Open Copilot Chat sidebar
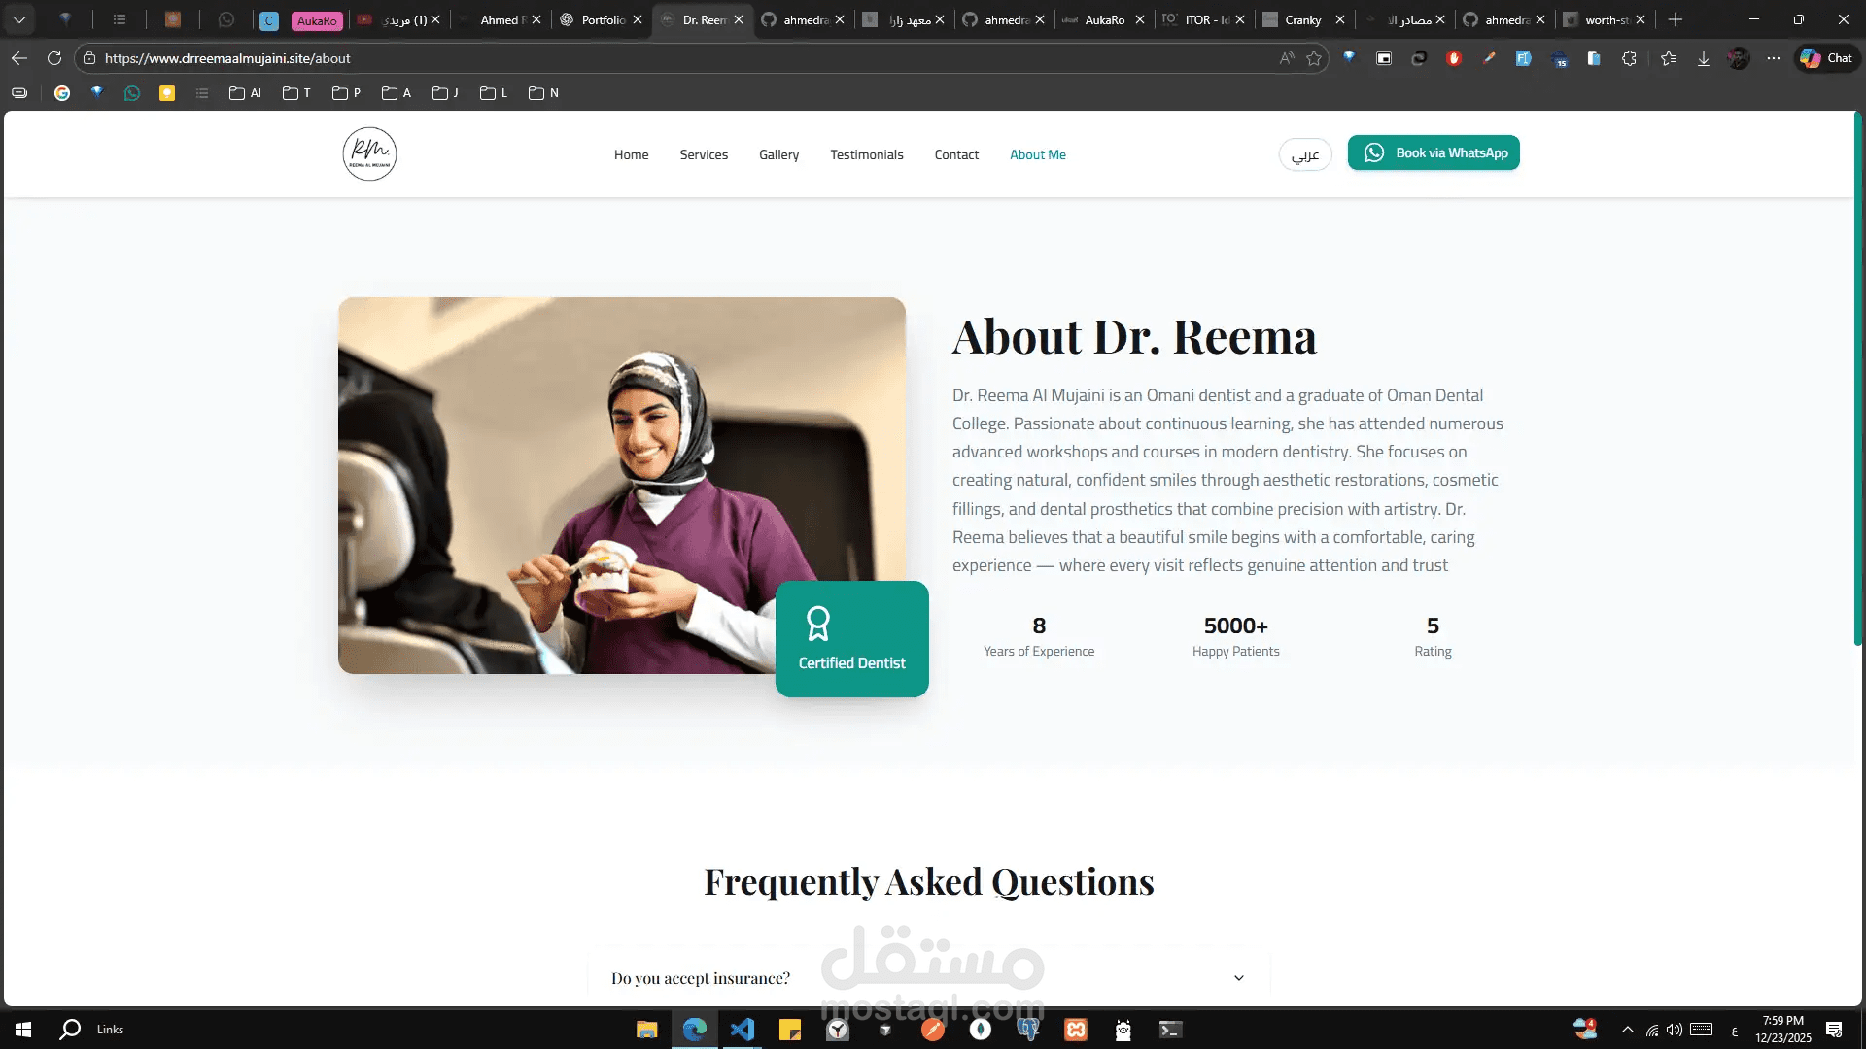Viewport: 1866px width, 1049px height. [1826, 58]
